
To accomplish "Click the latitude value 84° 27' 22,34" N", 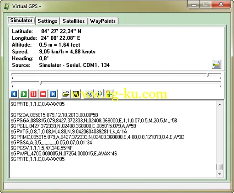I will 61,31.
